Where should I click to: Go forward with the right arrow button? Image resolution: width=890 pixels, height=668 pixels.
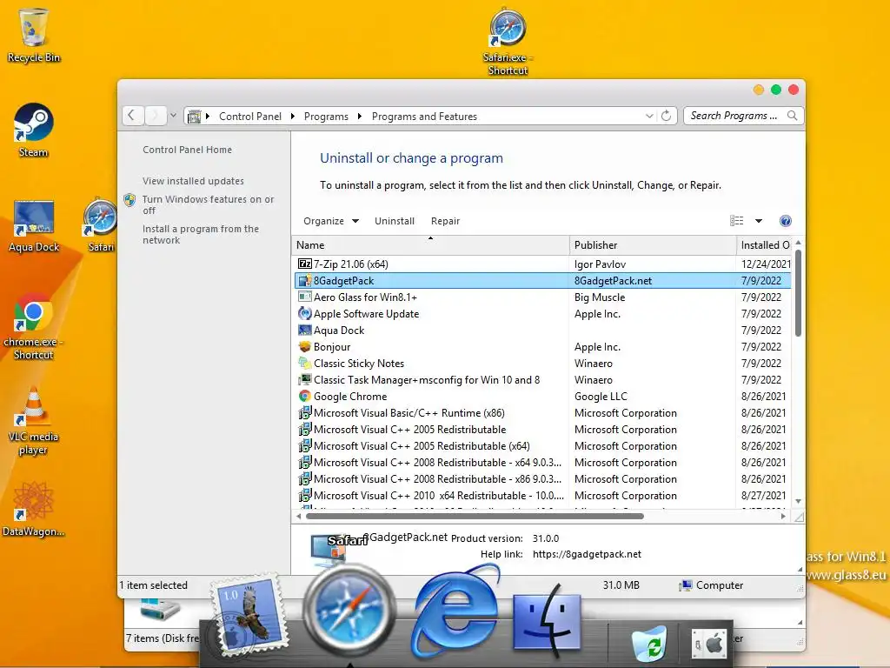pos(155,116)
